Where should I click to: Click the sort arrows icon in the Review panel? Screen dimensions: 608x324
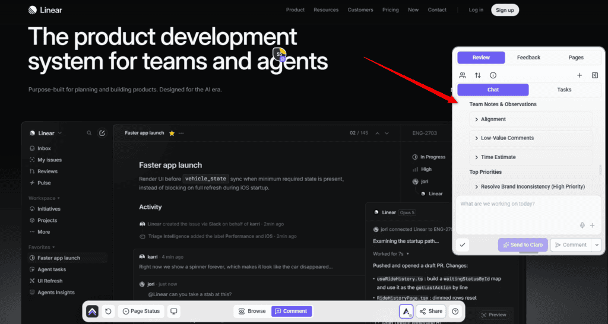[x=478, y=75]
